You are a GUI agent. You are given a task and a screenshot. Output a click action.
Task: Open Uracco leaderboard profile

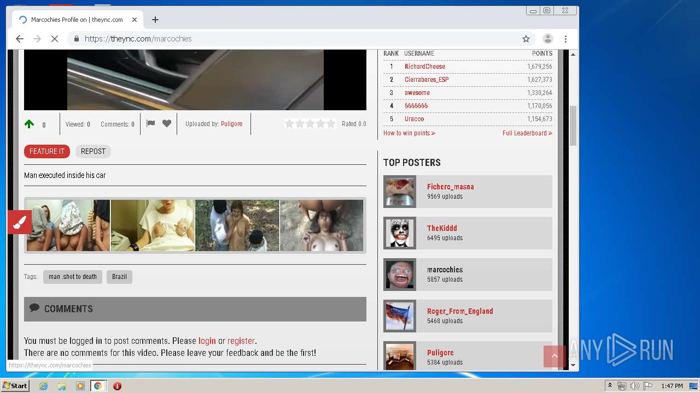(x=415, y=119)
